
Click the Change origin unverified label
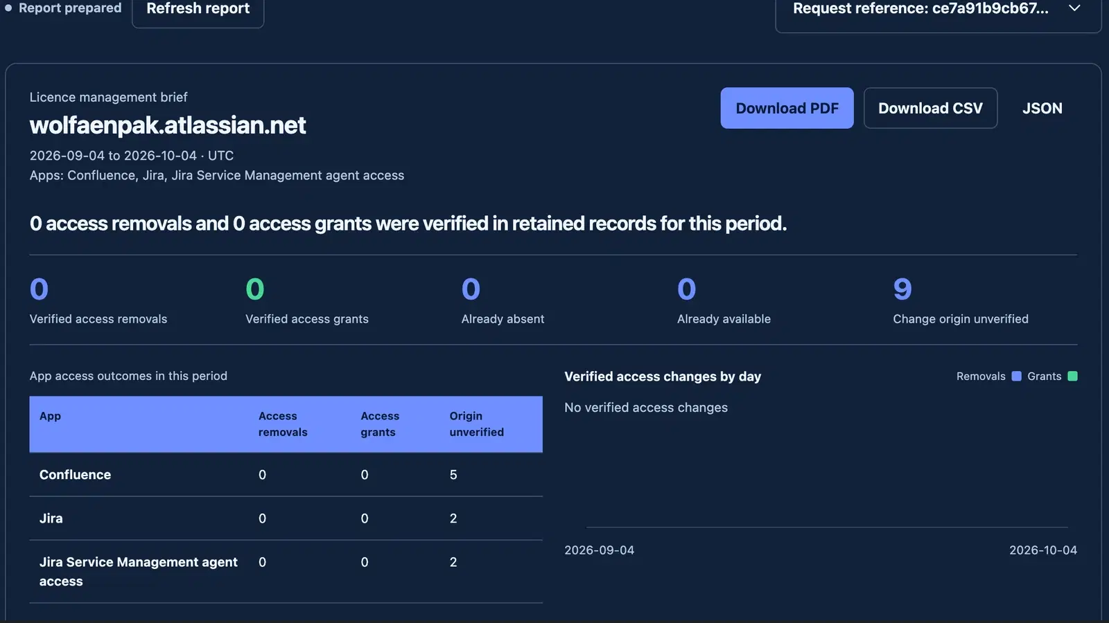click(961, 319)
